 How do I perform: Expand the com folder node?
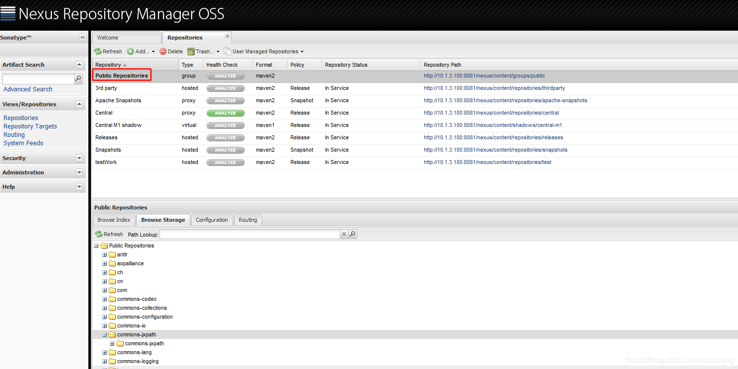pos(105,290)
